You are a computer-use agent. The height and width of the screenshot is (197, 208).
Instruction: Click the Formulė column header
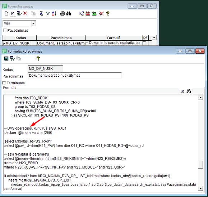pyautogui.click(x=114, y=38)
